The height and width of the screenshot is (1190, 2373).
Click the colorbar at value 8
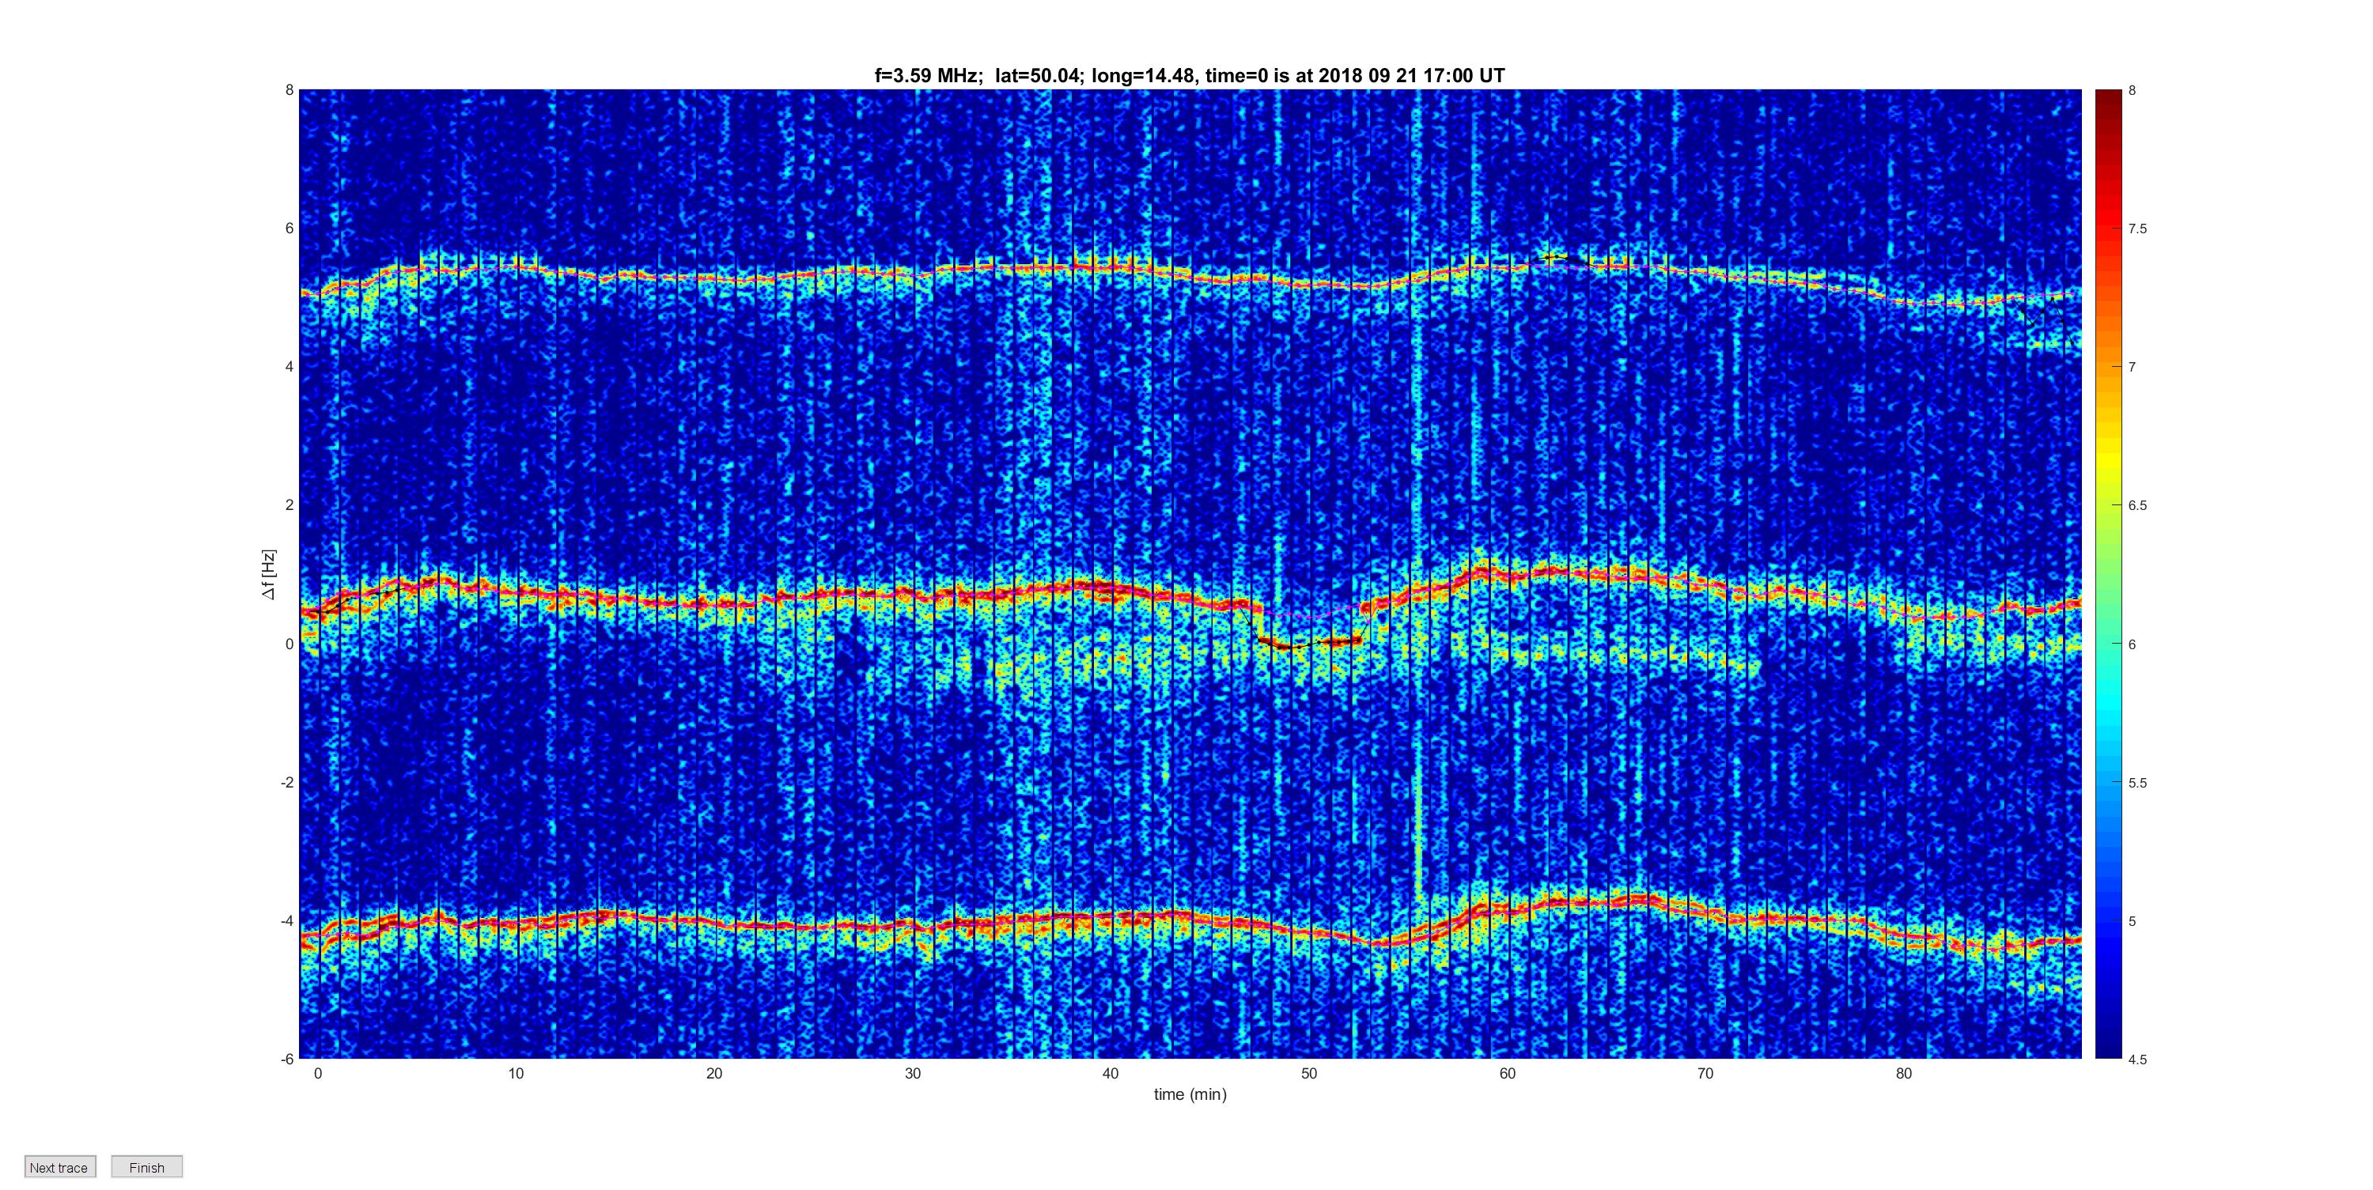pyautogui.click(x=2109, y=91)
